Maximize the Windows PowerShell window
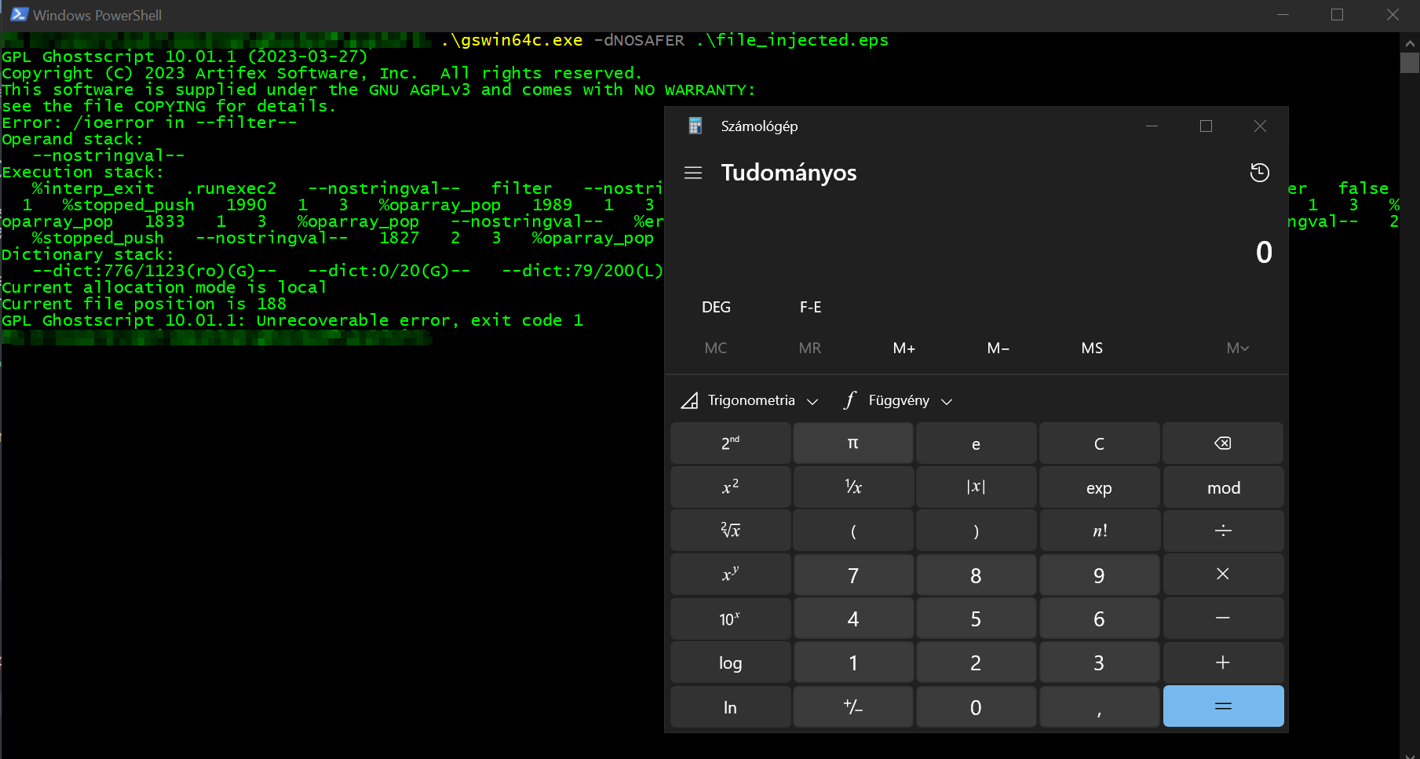Screen dimensions: 1420x759 (x=1338, y=15)
